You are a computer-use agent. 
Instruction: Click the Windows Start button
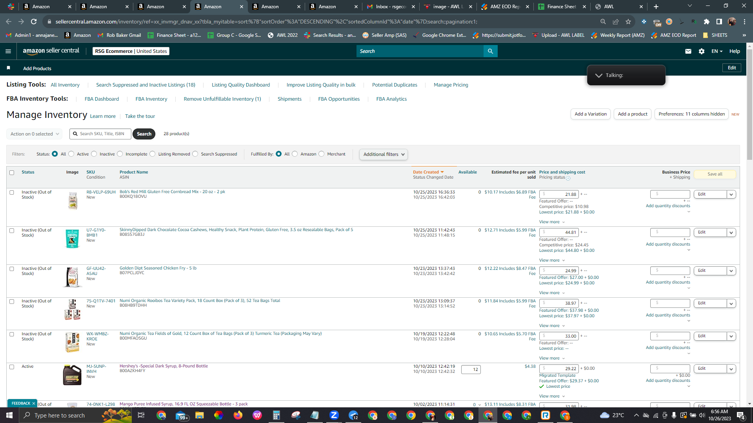click(x=9, y=415)
